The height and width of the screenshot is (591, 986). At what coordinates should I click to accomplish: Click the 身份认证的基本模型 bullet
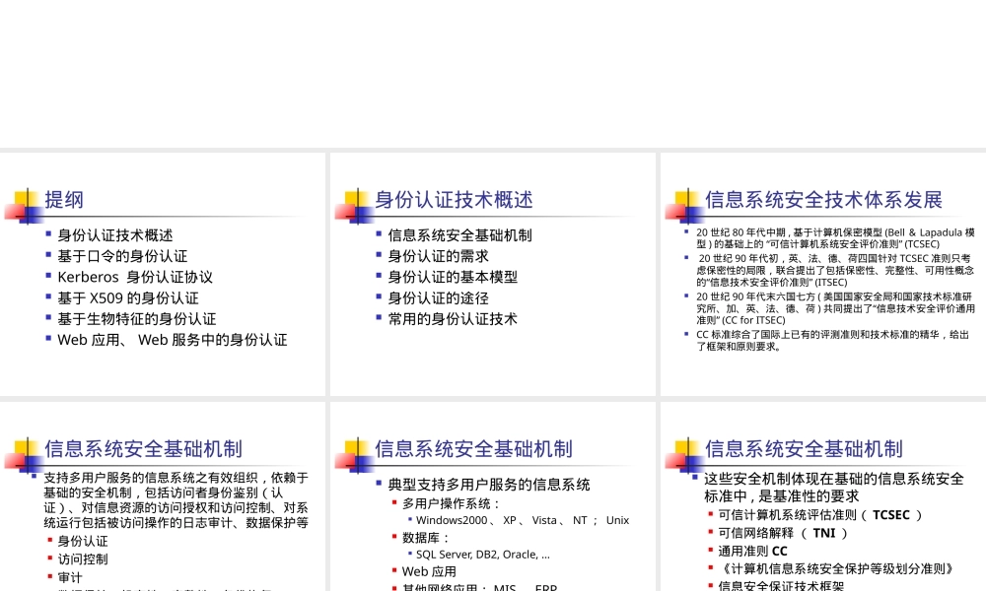(453, 277)
